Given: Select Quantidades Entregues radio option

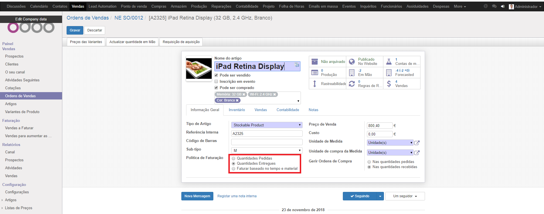Looking at the screenshot, I should [233, 164].
